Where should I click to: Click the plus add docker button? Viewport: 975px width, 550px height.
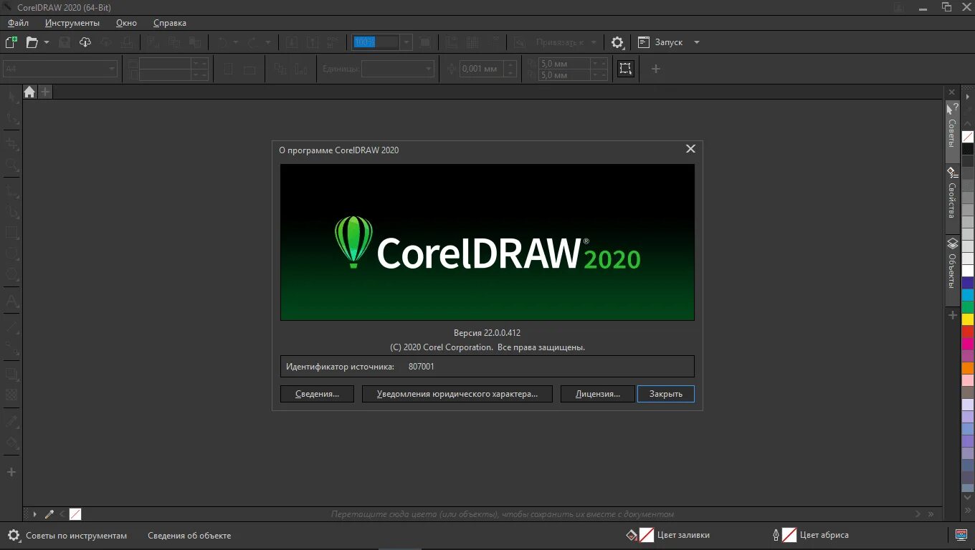point(952,315)
